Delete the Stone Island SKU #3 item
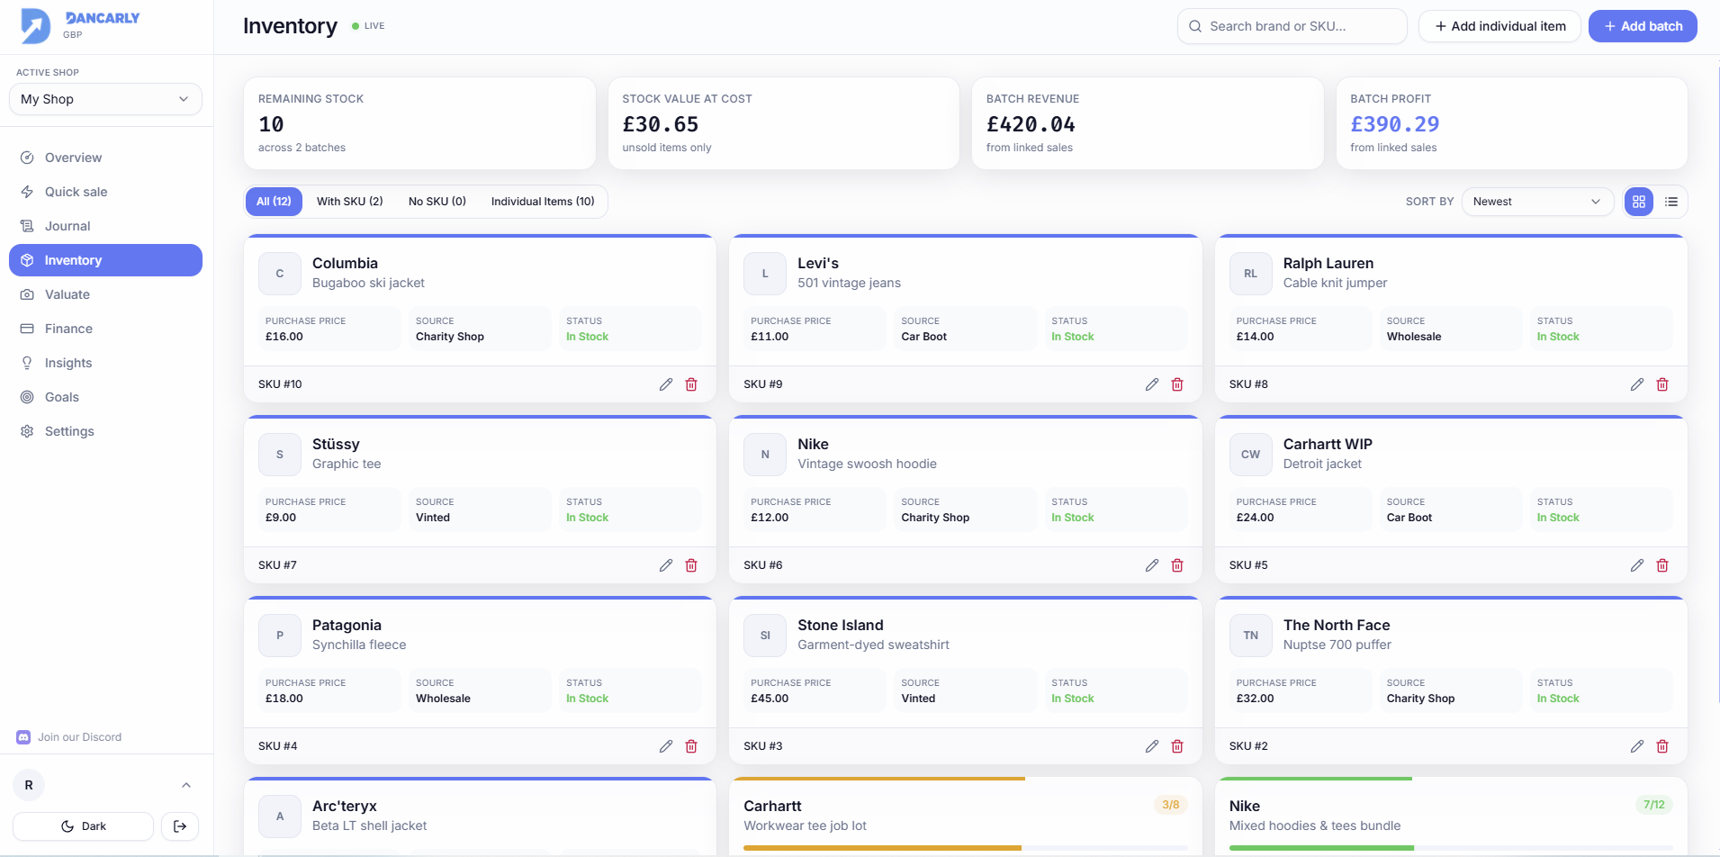The width and height of the screenshot is (1720, 857). coord(1177,746)
